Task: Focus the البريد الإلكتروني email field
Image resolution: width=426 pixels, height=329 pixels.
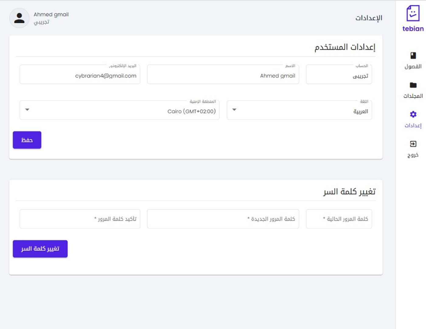Action: [x=80, y=74]
